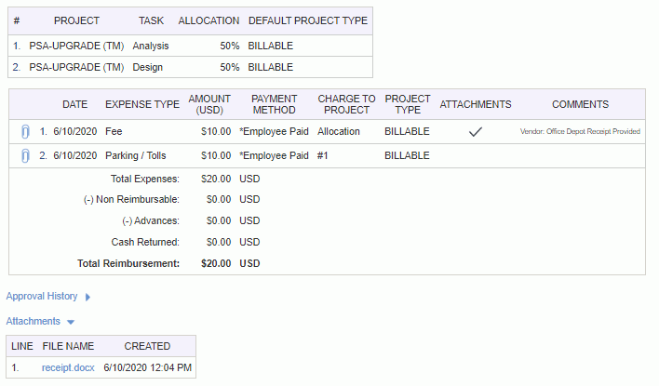Click the FILE NAME column header
The width and height of the screenshot is (659, 386).
click(x=68, y=346)
